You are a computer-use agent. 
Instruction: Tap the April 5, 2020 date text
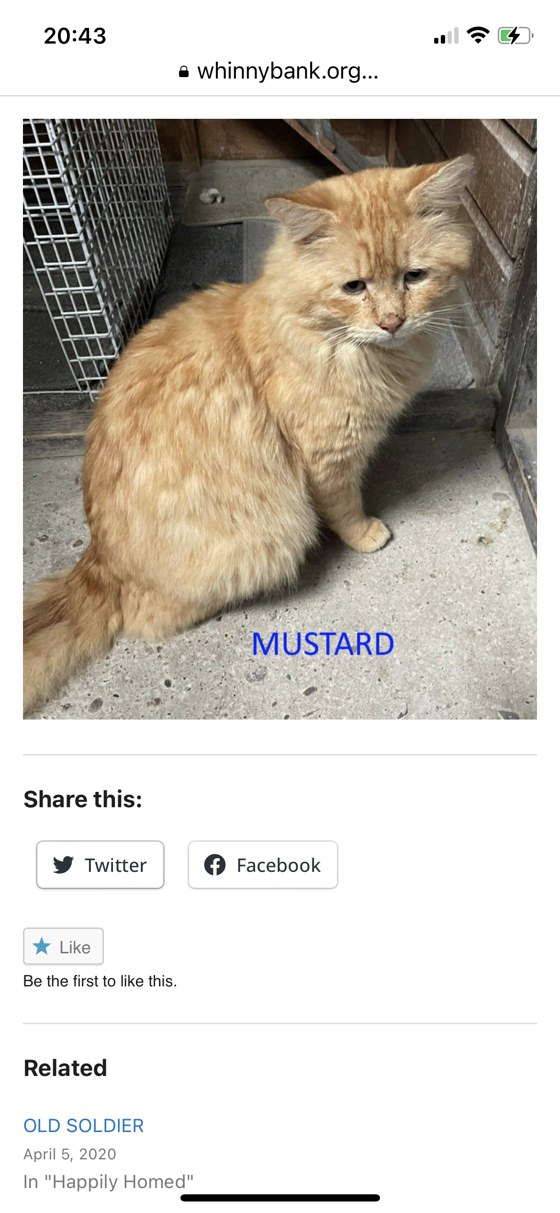click(70, 1154)
